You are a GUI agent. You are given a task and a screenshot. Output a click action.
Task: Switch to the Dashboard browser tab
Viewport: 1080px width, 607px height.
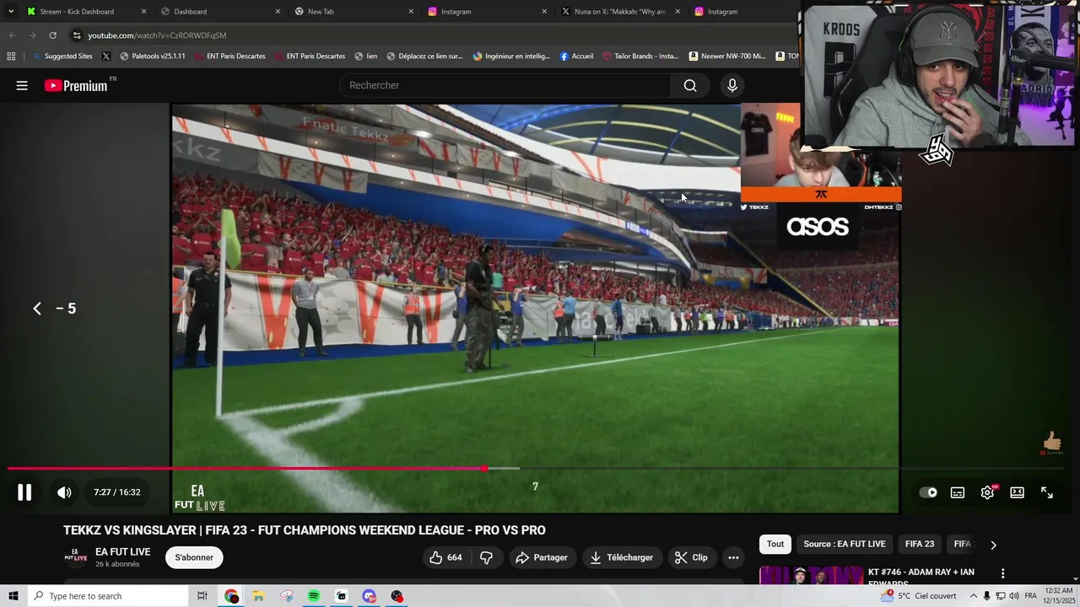pyautogui.click(x=221, y=12)
